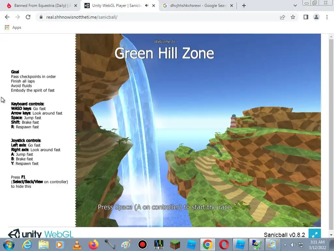Screen dimensions: 334x251
Task: Go back to the previous page
Action: tap(7, 17)
